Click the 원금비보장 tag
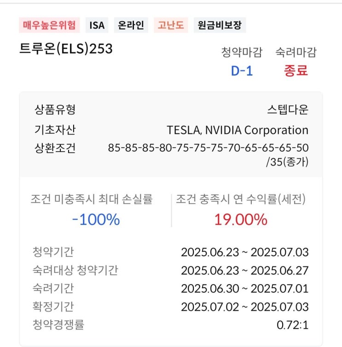 coord(220,25)
